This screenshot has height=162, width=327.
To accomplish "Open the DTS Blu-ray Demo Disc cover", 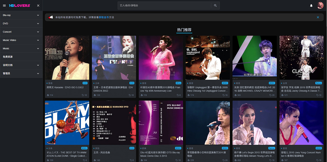I will tap(161, 123).
